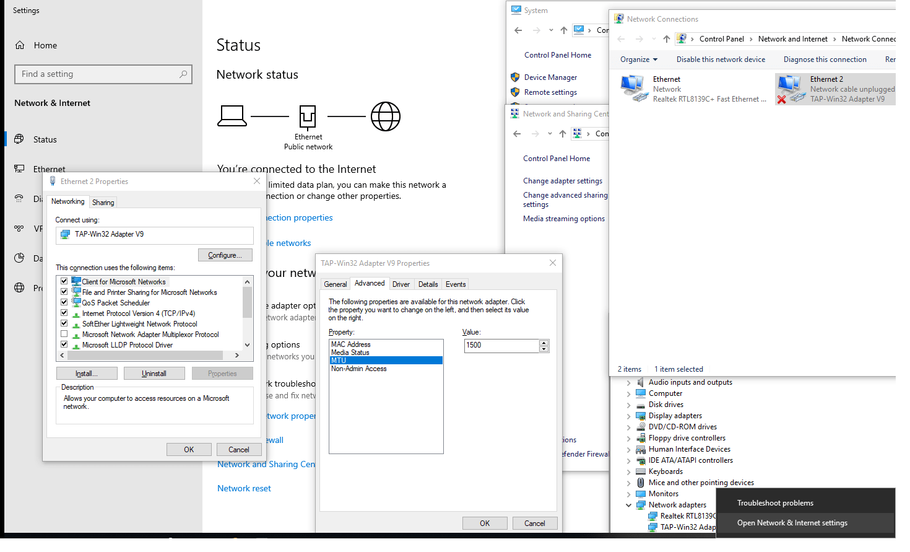Click the up arrow in Network Connections window

[666, 39]
